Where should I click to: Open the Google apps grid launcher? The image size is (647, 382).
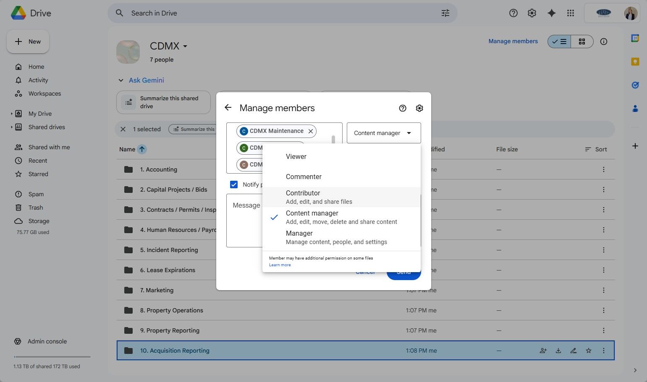click(570, 13)
